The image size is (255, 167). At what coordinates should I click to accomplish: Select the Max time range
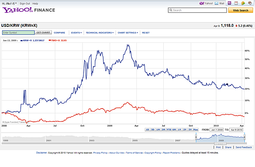(x=195, y=130)
